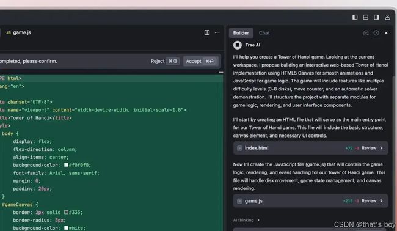Expand Review chevron for index.html
This screenshot has height=231, width=397.
(381, 148)
